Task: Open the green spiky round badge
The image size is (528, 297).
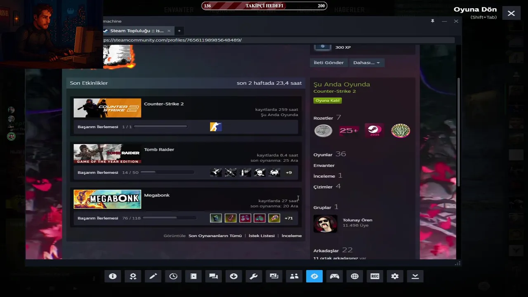Action: pos(401,131)
